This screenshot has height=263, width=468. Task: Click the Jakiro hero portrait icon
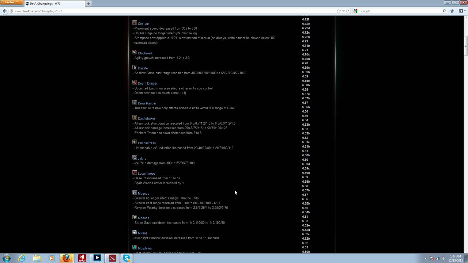click(x=135, y=158)
